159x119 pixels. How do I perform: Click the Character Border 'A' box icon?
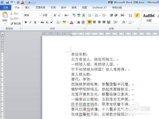point(84,15)
